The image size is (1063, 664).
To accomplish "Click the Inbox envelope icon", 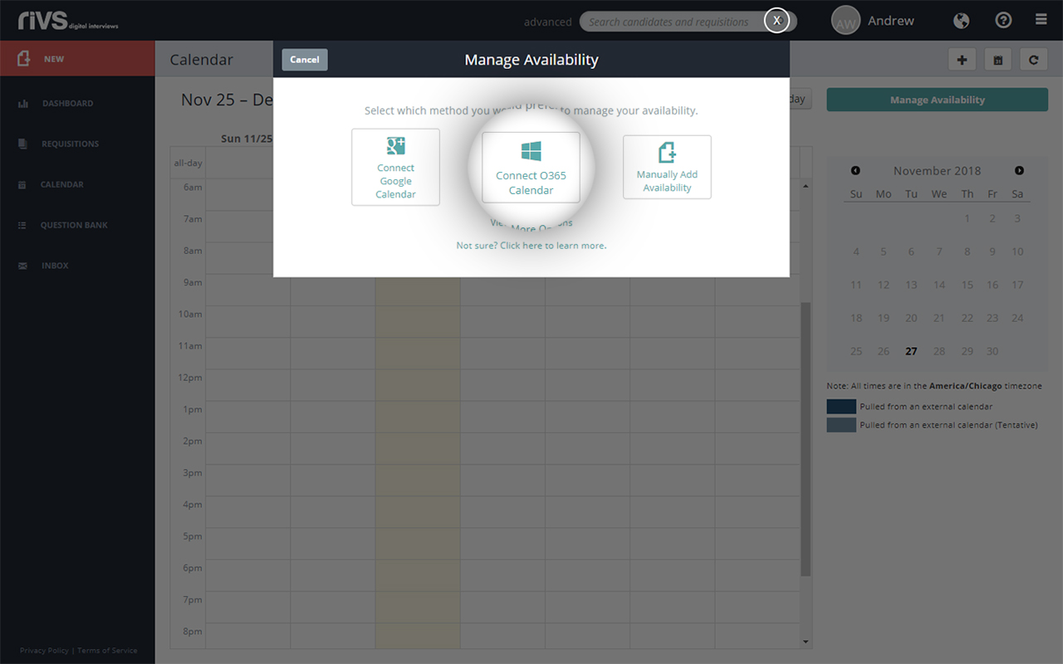I will pyautogui.click(x=23, y=266).
